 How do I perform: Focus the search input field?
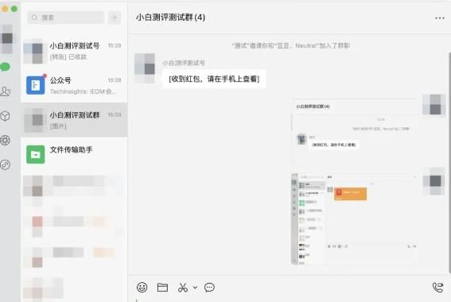point(66,17)
